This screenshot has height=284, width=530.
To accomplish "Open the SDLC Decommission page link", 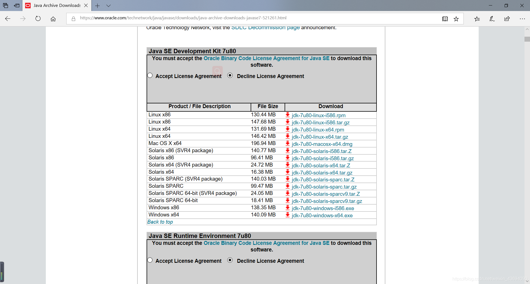I will click(x=265, y=28).
